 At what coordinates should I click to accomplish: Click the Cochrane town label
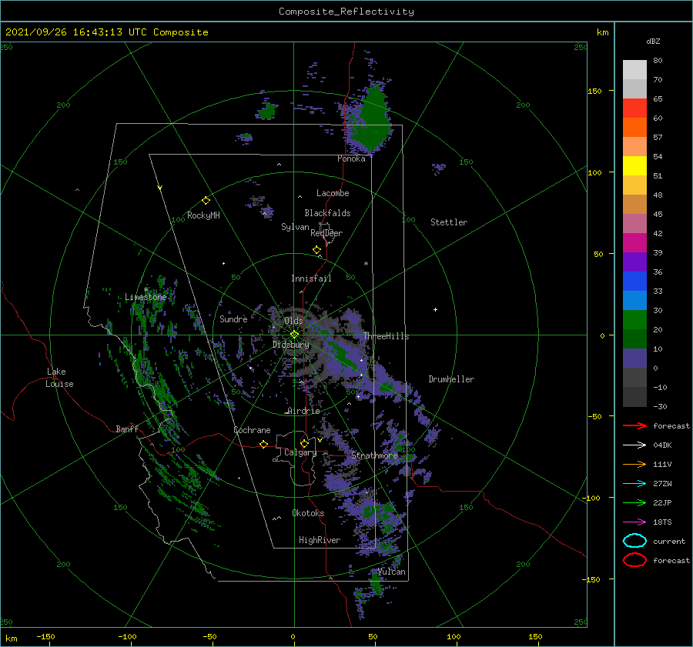pos(252,430)
